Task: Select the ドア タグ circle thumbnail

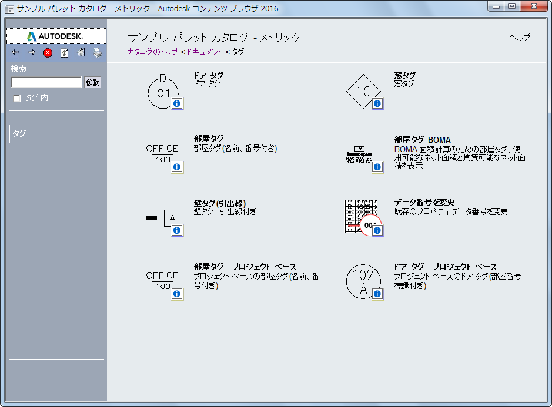Action: pos(163,92)
